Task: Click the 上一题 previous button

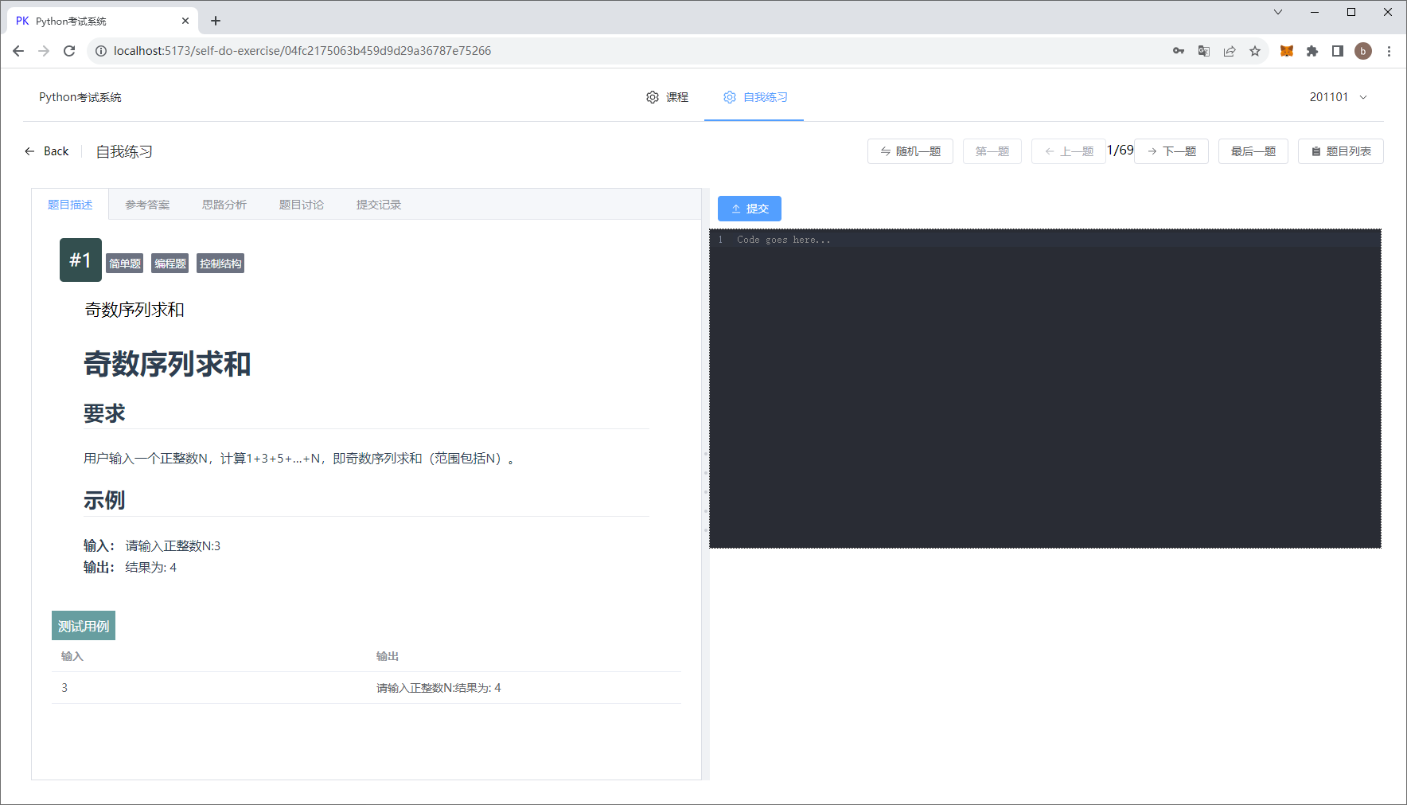Action: (x=1069, y=151)
